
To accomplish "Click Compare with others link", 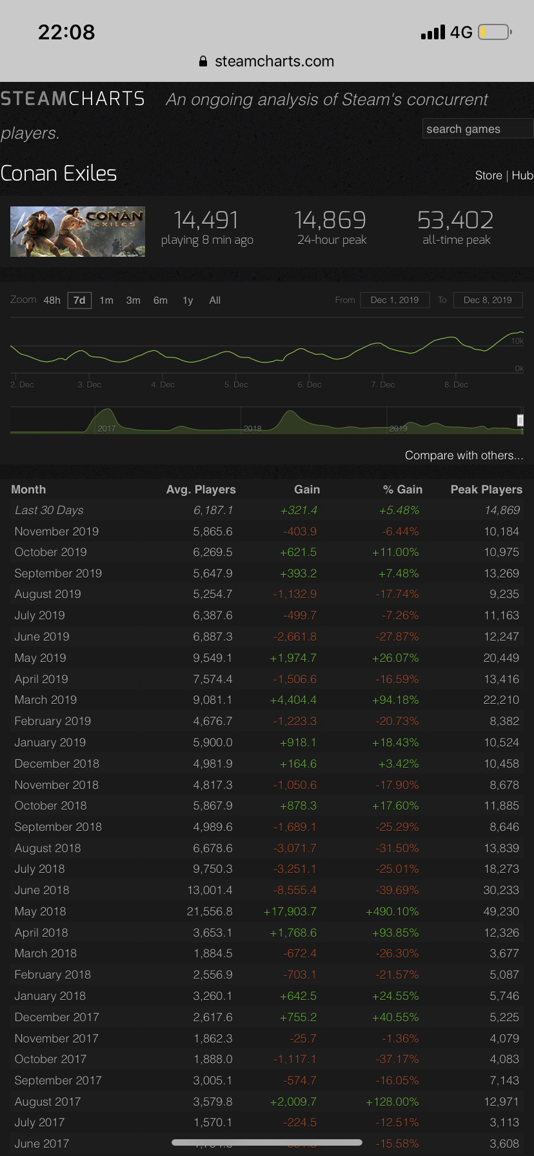I will coord(464,455).
